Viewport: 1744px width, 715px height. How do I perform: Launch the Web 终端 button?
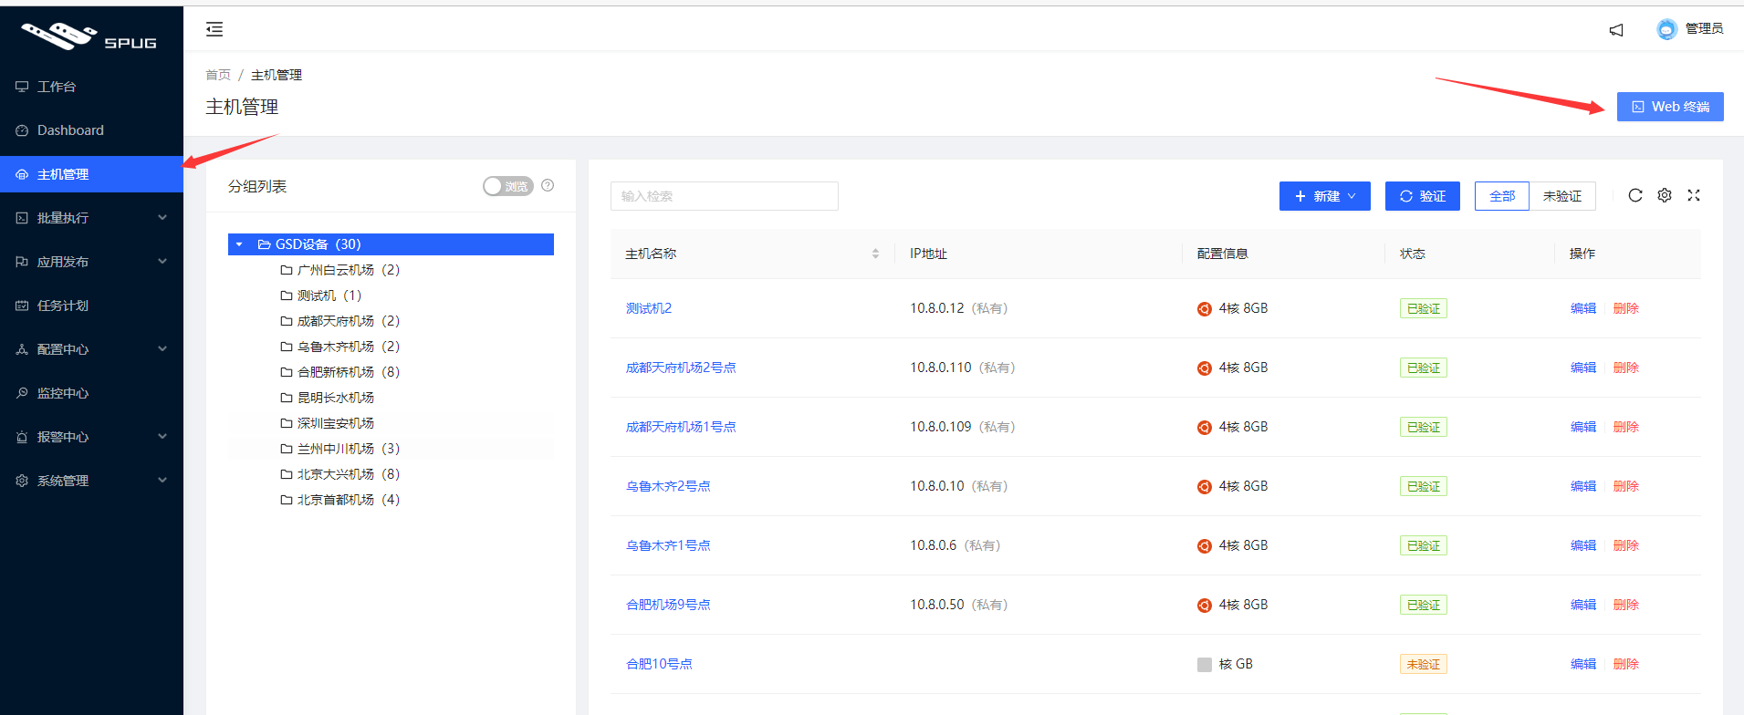[x=1670, y=107]
